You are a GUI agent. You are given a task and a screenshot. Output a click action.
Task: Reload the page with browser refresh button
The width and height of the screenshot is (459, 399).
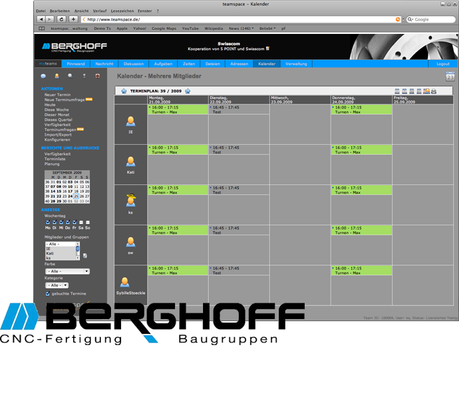pyautogui.click(x=61, y=19)
